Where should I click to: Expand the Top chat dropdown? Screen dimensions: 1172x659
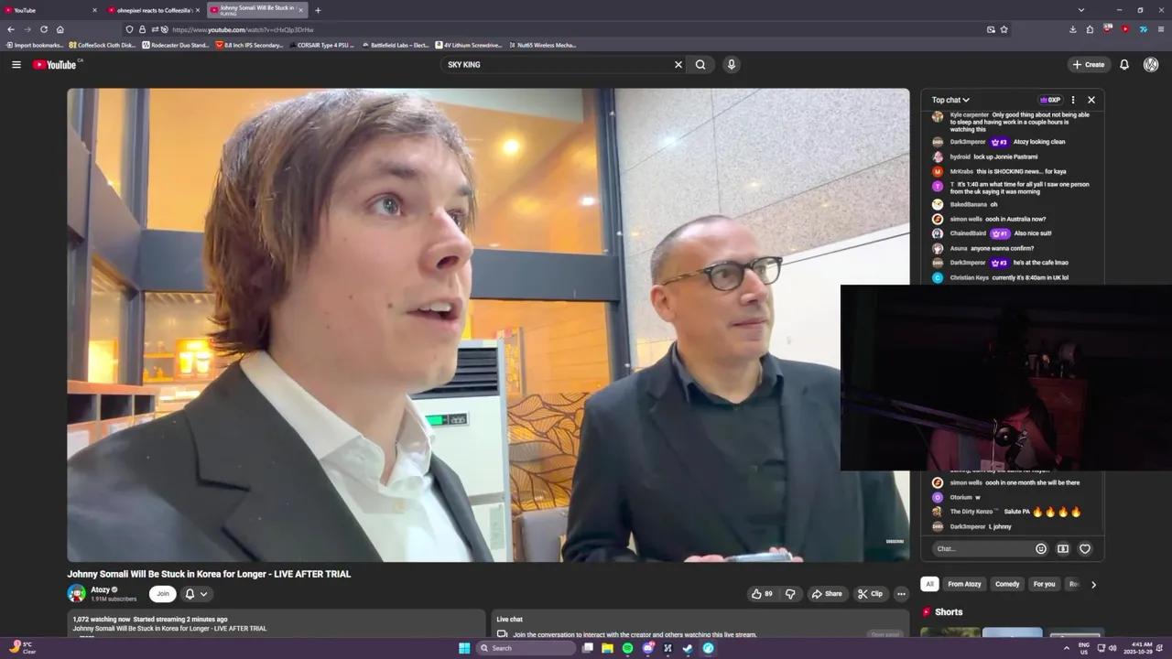click(x=950, y=100)
